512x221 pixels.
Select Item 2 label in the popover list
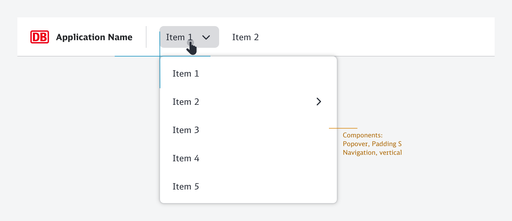tap(186, 102)
